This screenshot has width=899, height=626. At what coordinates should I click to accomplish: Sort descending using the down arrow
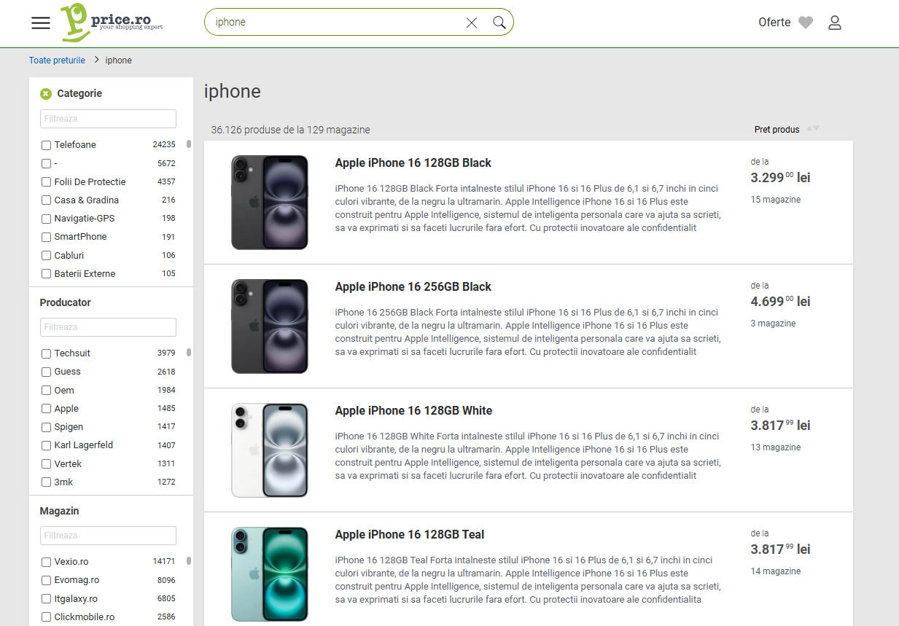pyautogui.click(x=817, y=129)
